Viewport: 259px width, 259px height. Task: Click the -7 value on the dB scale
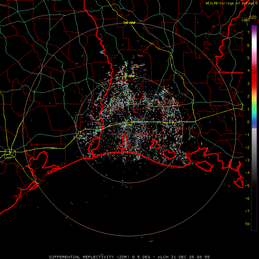click(x=247, y=211)
